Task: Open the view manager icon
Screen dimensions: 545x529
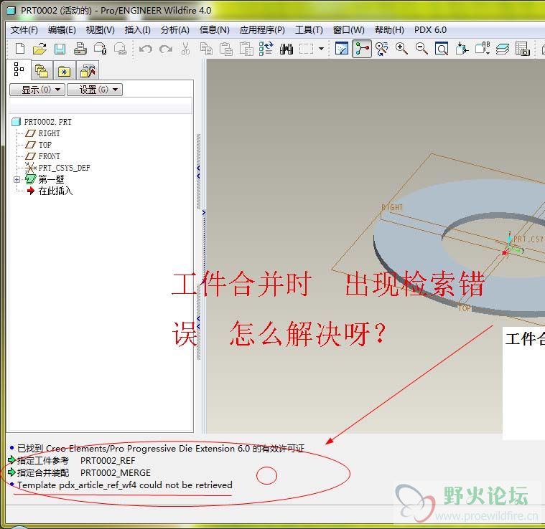Action: coord(523,49)
